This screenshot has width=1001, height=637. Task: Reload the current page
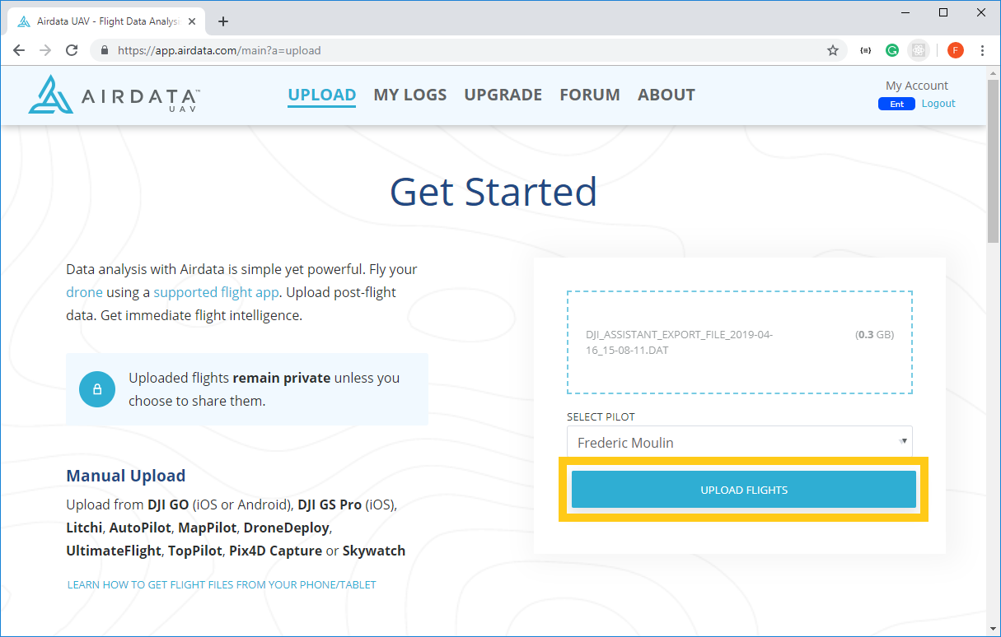[x=72, y=50]
